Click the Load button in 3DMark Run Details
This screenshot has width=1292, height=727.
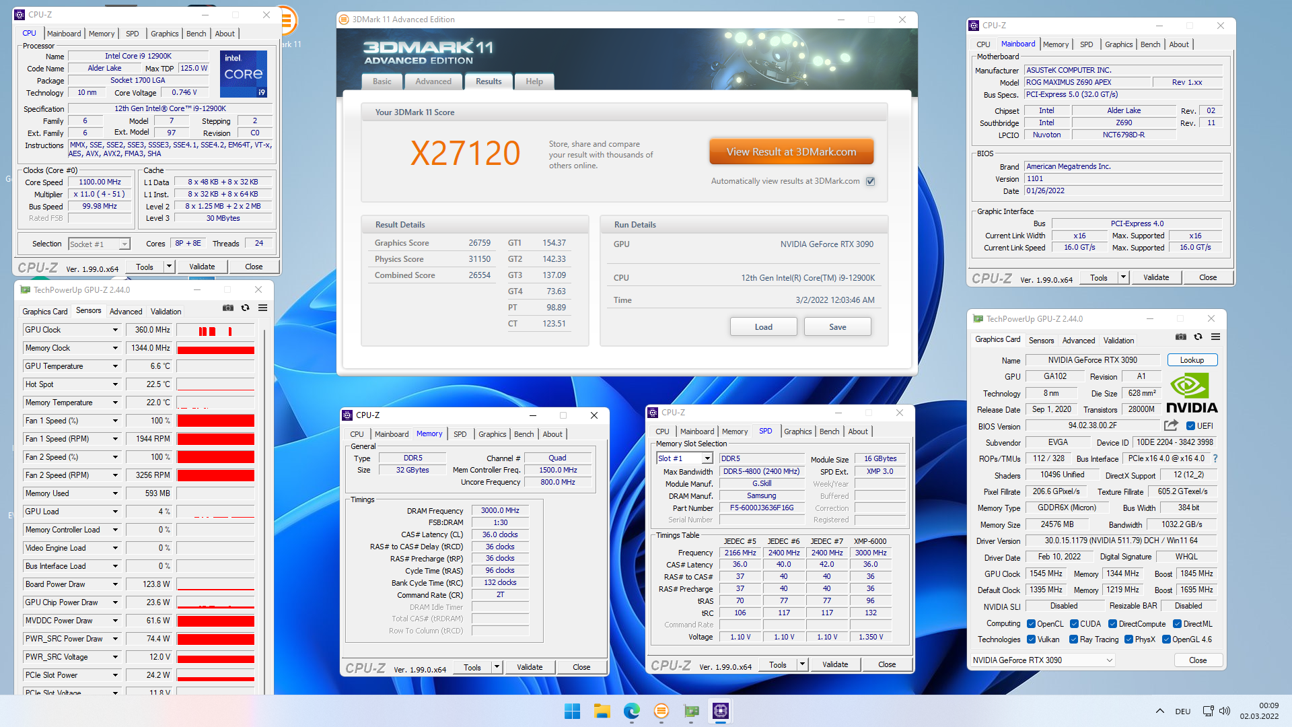[764, 327]
